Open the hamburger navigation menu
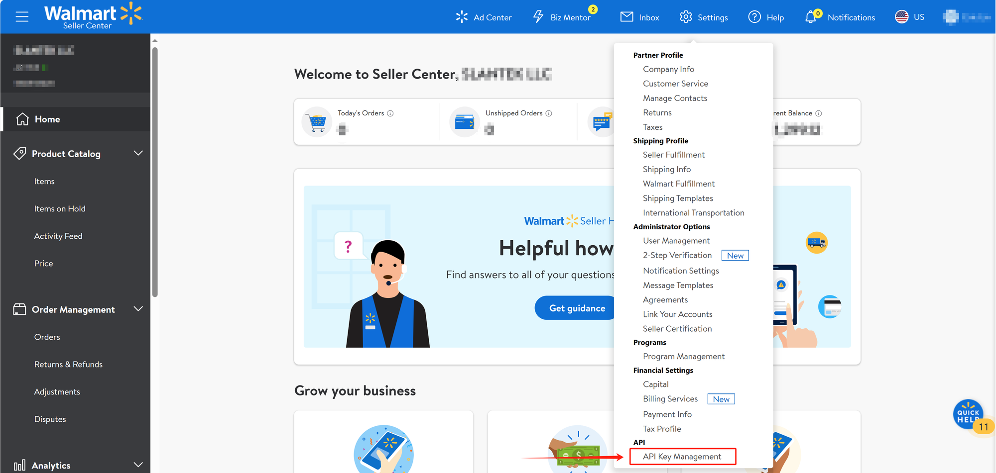Image resolution: width=996 pixels, height=473 pixels. tap(22, 17)
